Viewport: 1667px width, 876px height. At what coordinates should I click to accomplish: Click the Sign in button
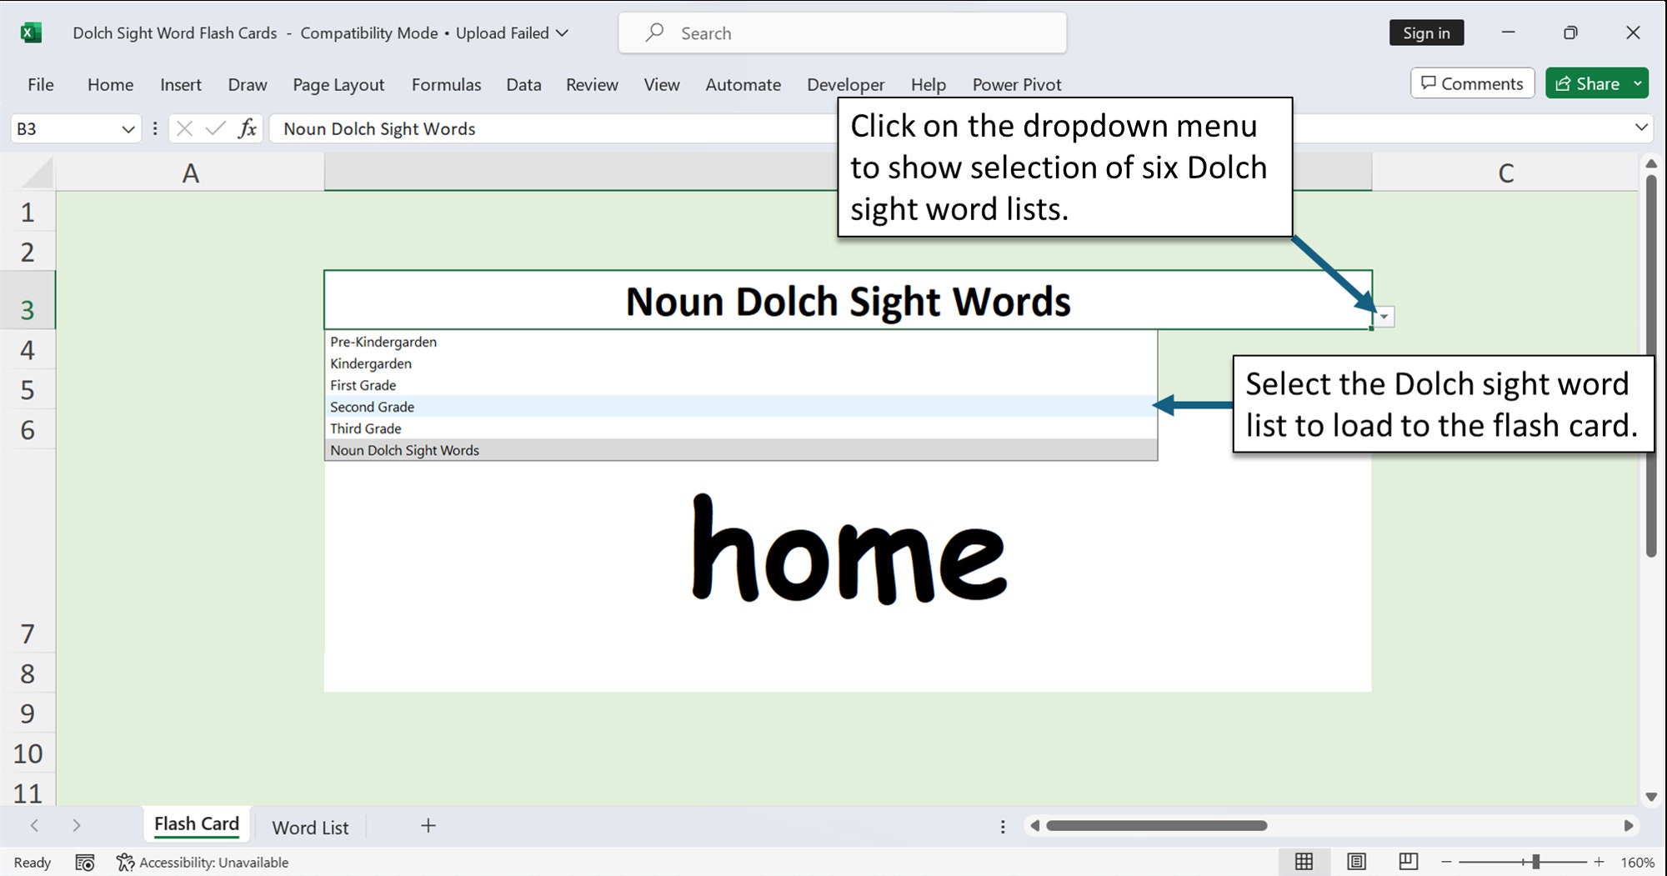[x=1426, y=33]
